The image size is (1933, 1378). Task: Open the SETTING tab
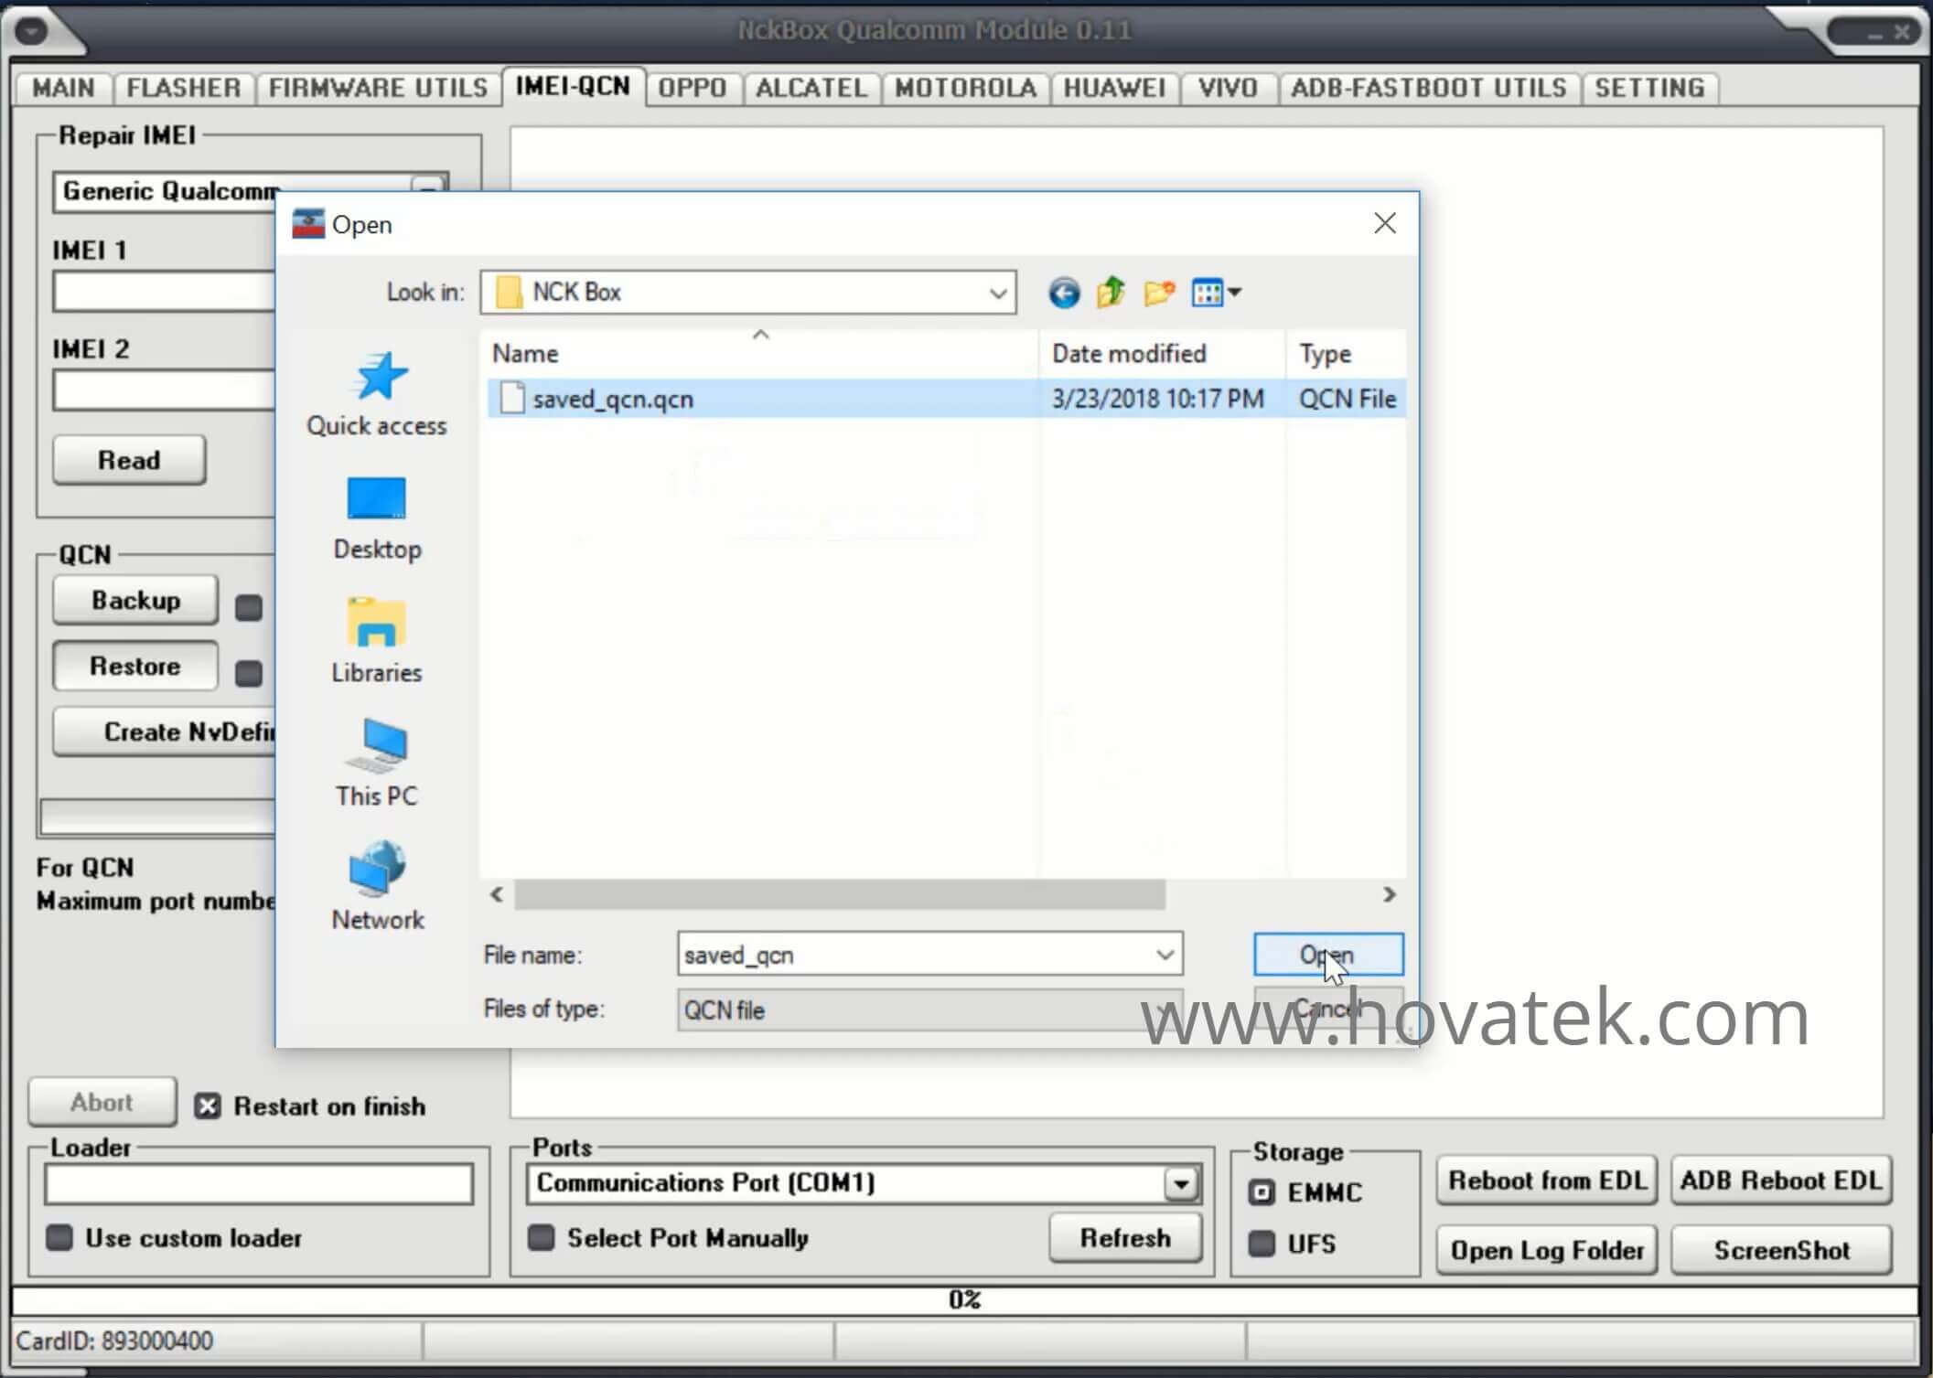pyautogui.click(x=1649, y=89)
